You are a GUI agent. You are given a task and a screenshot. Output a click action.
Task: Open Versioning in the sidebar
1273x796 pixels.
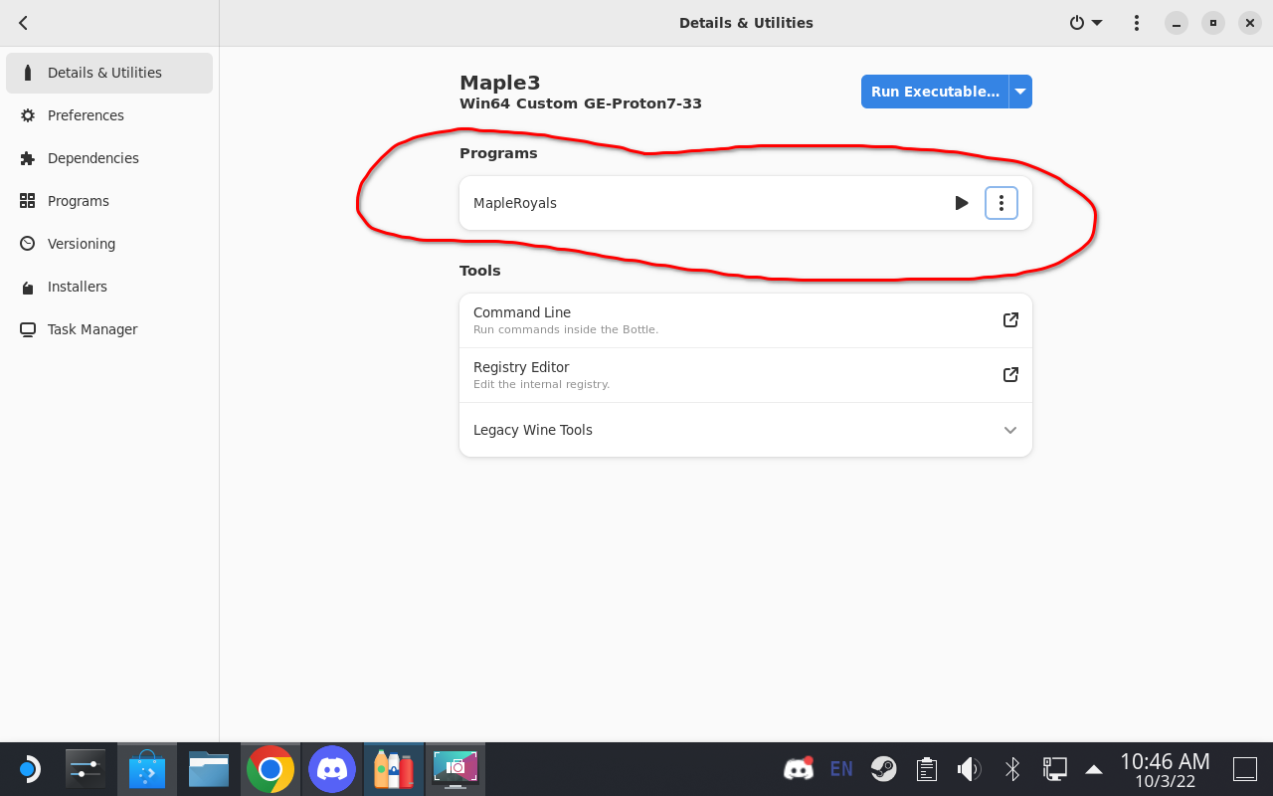point(109,244)
